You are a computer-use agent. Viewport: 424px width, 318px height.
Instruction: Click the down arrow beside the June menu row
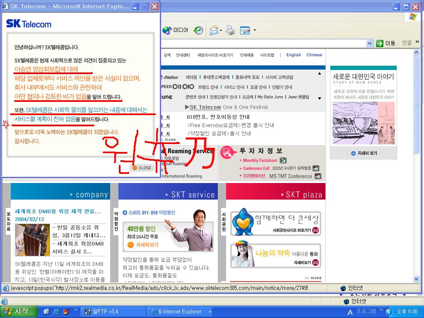click(x=320, y=99)
